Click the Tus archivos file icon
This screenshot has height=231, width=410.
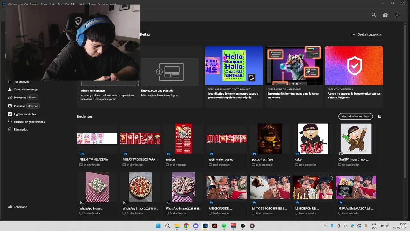tap(10, 82)
